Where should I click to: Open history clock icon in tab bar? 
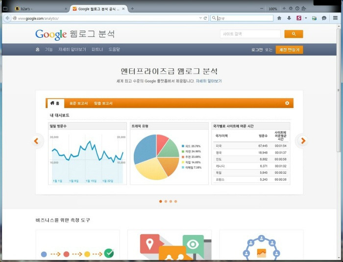(297, 8)
